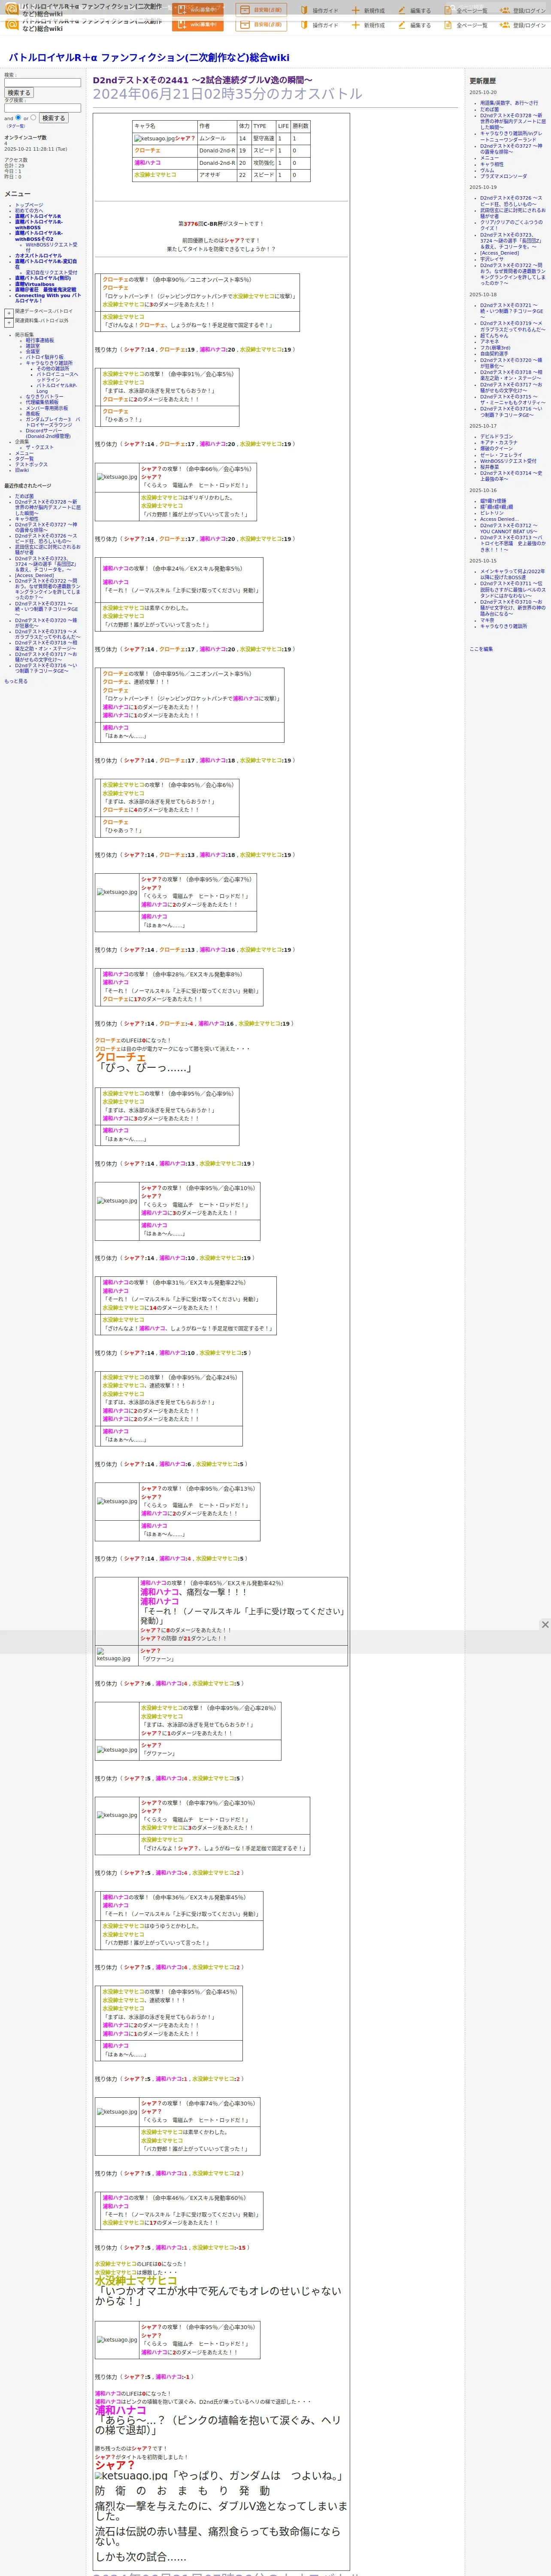Click the タグ検索 input field
The image size is (551, 2576).
click(x=42, y=108)
